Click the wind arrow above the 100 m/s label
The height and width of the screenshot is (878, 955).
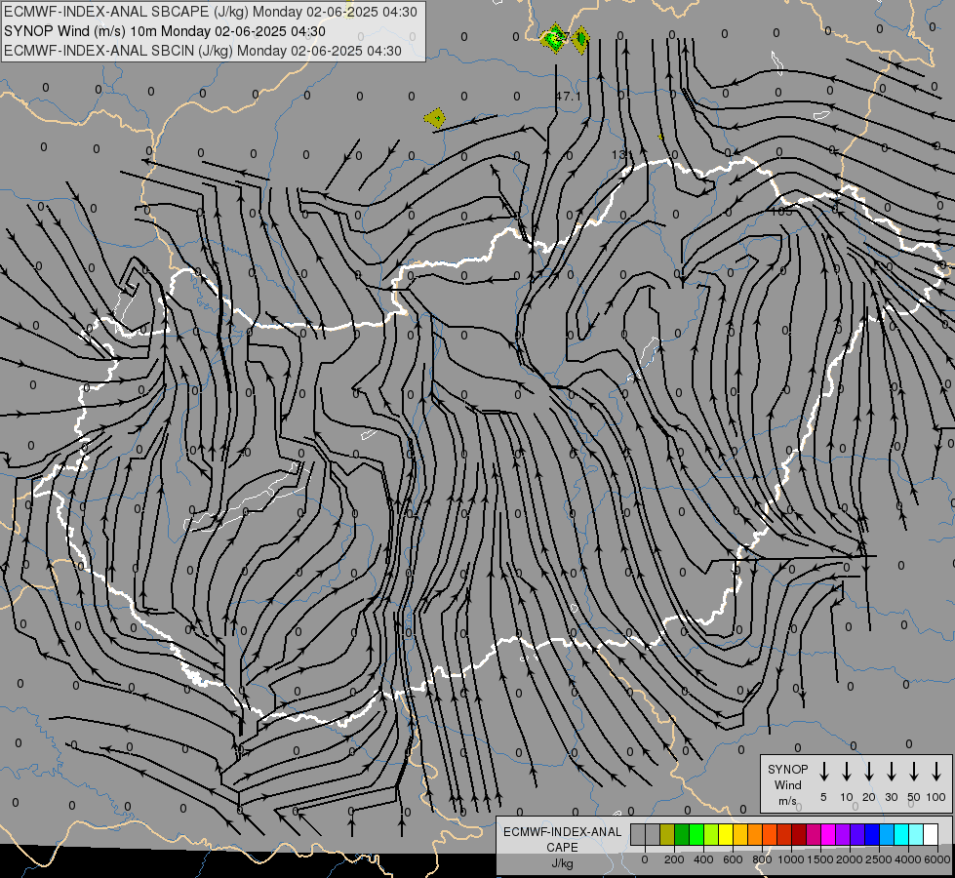coord(936,772)
